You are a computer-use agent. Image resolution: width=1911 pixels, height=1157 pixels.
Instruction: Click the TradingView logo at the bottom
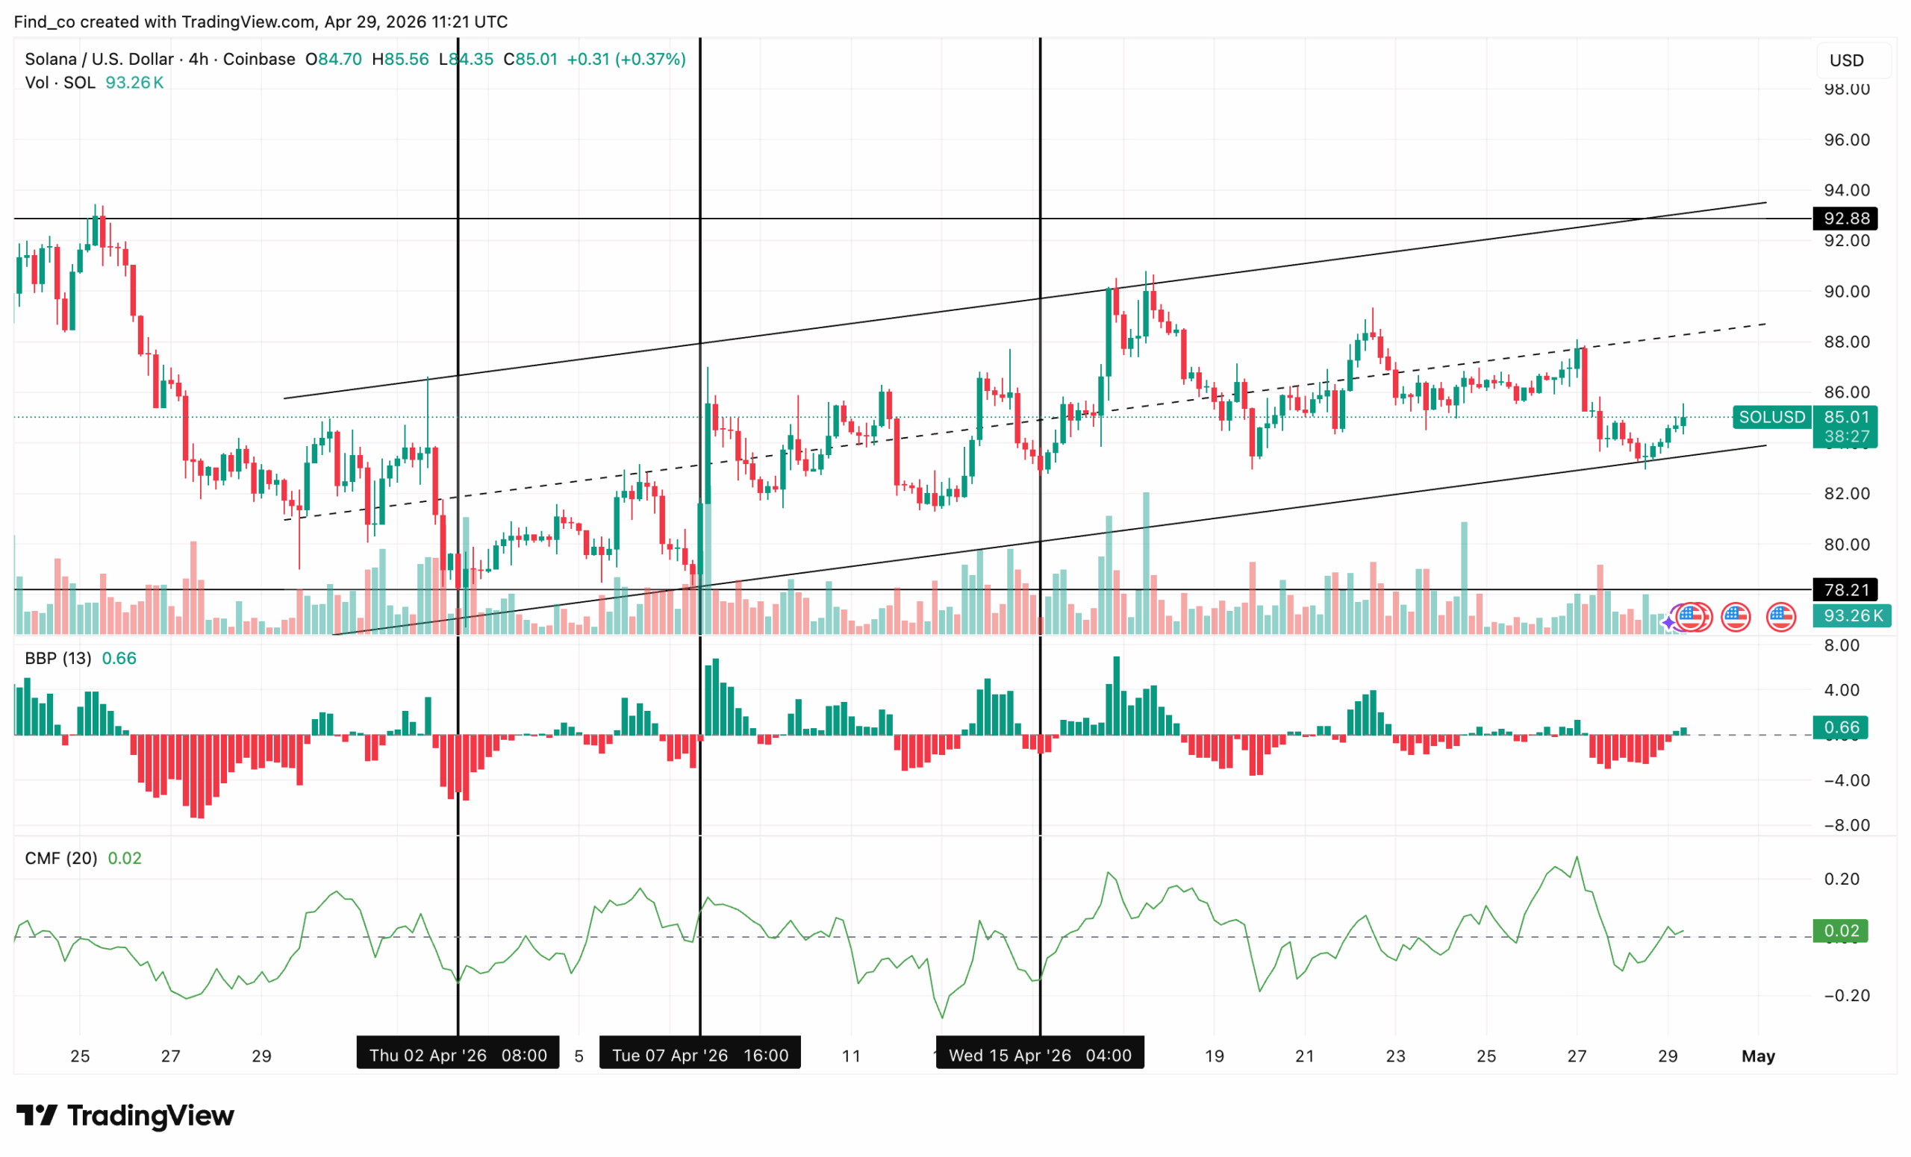125,1116
